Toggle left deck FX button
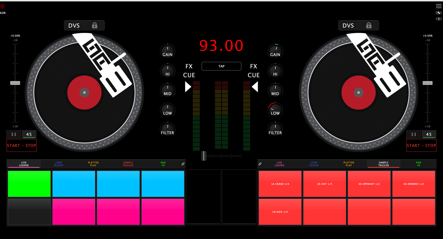Screen dimensions: 443x239 point(189,66)
